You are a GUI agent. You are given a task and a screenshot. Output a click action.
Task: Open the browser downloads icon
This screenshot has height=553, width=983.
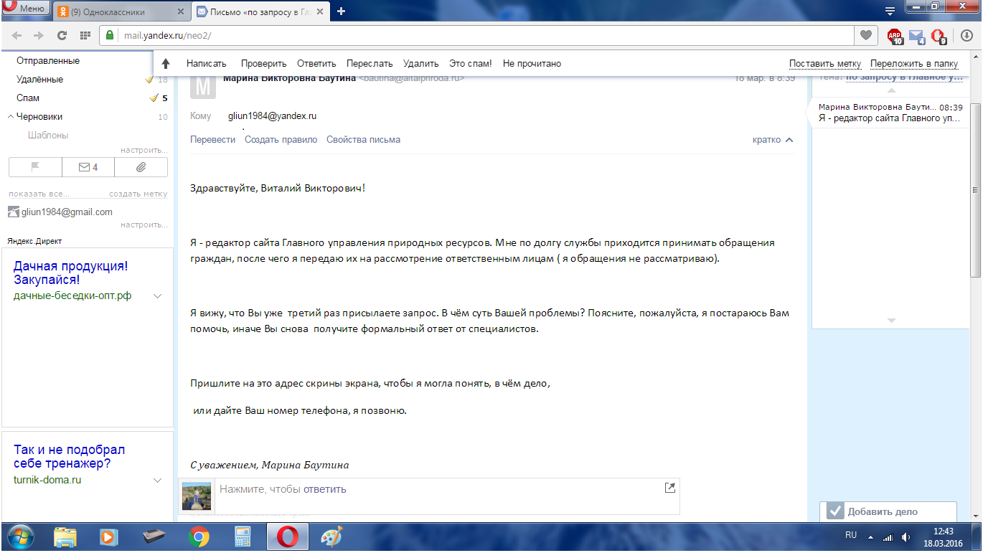tap(966, 35)
